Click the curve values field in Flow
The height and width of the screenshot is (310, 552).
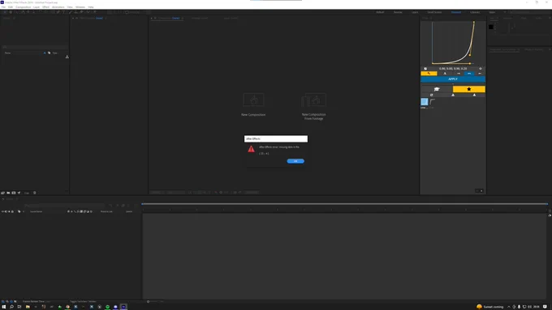(x=453, y=69)
